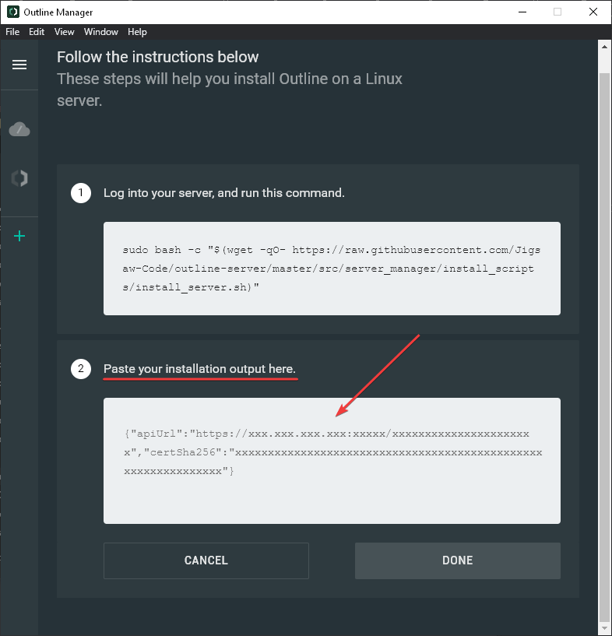This screenshot has height=636, width=612.
Task: Click the scrollbar up arrow
Action: 604,47
